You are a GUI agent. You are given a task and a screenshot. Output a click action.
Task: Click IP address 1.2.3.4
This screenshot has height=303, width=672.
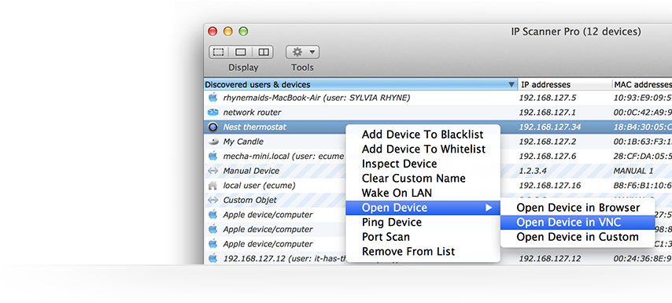point(534,171)
